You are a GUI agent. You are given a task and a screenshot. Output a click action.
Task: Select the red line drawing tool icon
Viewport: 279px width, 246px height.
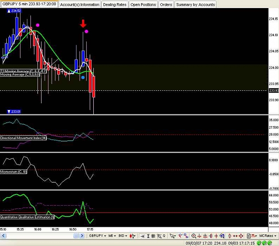(x=180, y=236)
